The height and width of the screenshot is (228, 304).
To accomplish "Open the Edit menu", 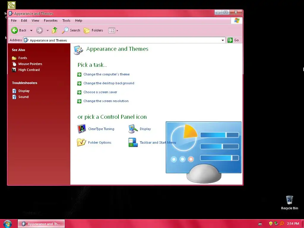I will pos(24,20).
